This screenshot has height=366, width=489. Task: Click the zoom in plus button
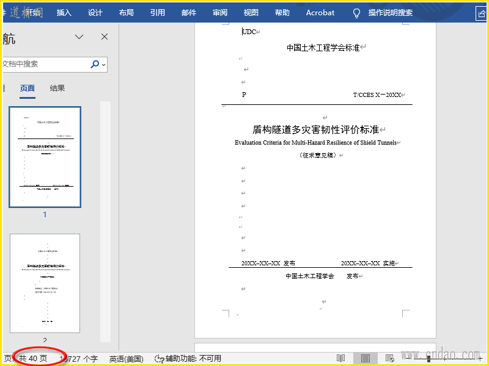point(480,359)
